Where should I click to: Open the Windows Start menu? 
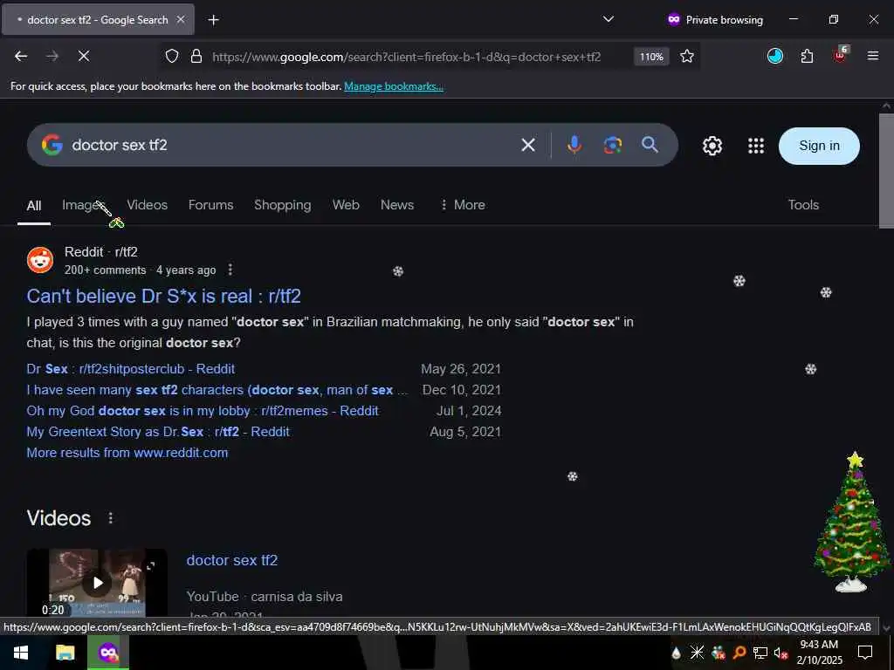click(21, 653)
